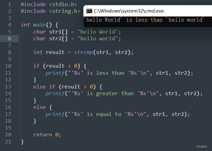The image size is (212, 151).
Task: Click line number 5 in the gutter
Action: (x=10, y=32)
